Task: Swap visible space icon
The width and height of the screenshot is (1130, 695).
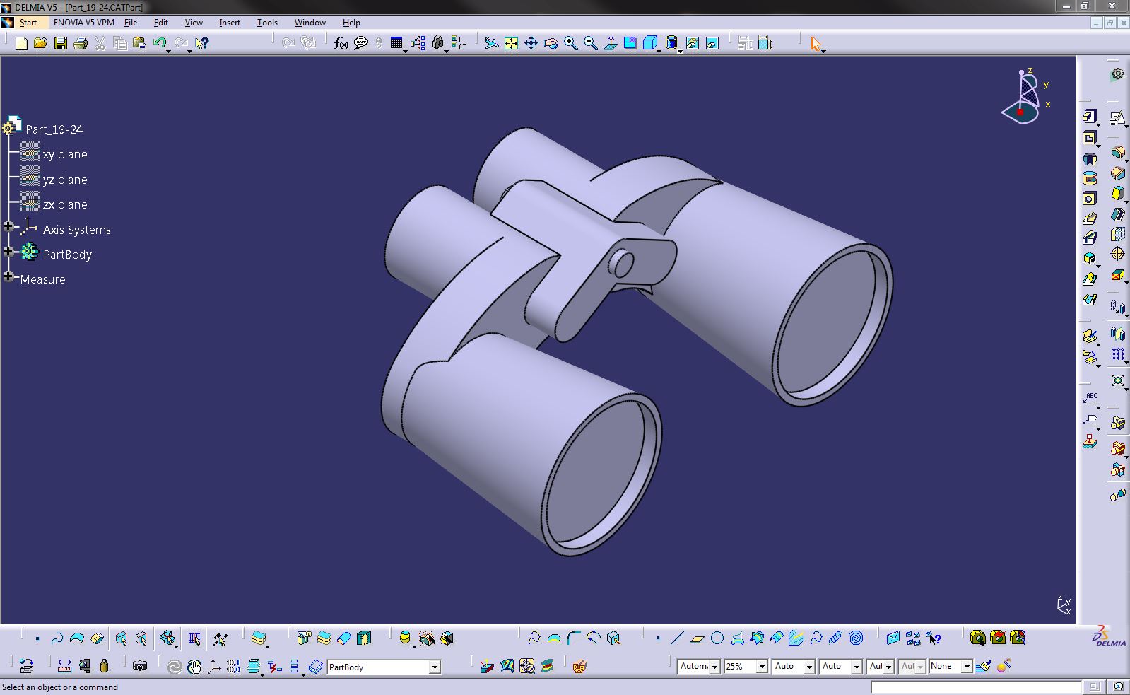Action: click(x=712, y=44)
